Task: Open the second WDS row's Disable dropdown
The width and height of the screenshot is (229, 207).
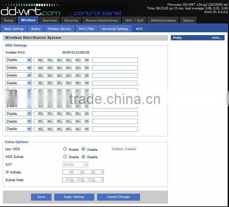Action: (x=19, y=68)
